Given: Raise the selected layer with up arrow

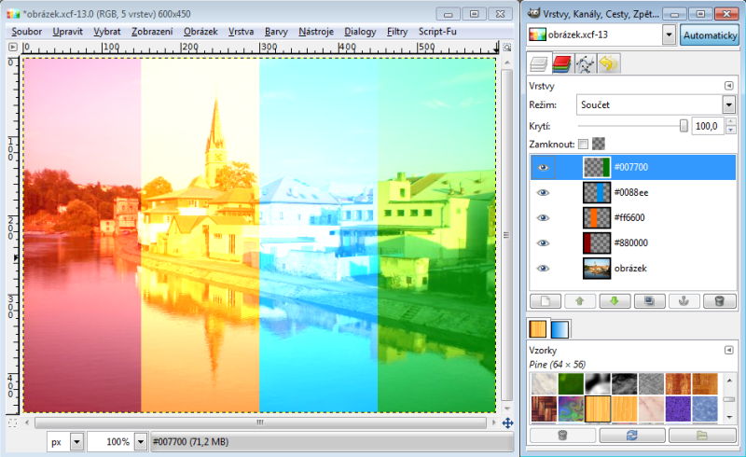Looking at the screenshot, I should click(x=580, y=301).
